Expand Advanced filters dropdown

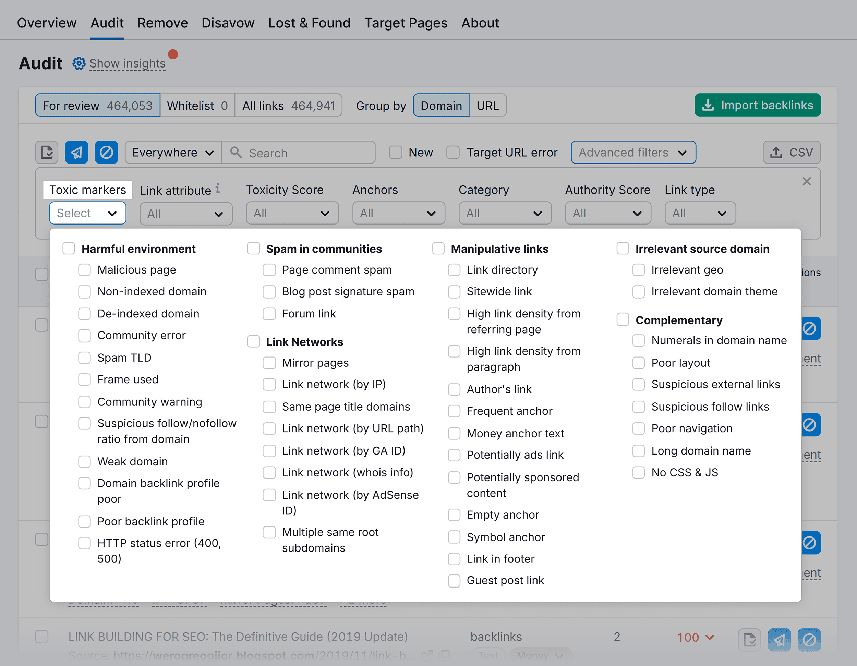point(633,152)
